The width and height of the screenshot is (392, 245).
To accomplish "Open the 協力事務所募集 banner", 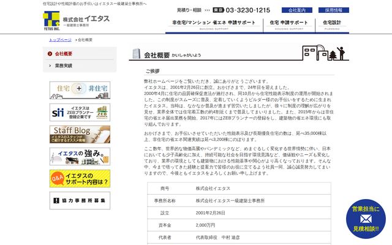I will [x=80, y=200].
